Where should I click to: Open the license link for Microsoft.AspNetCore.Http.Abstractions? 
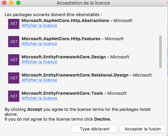pyautogui.click(x=39, y=26)
